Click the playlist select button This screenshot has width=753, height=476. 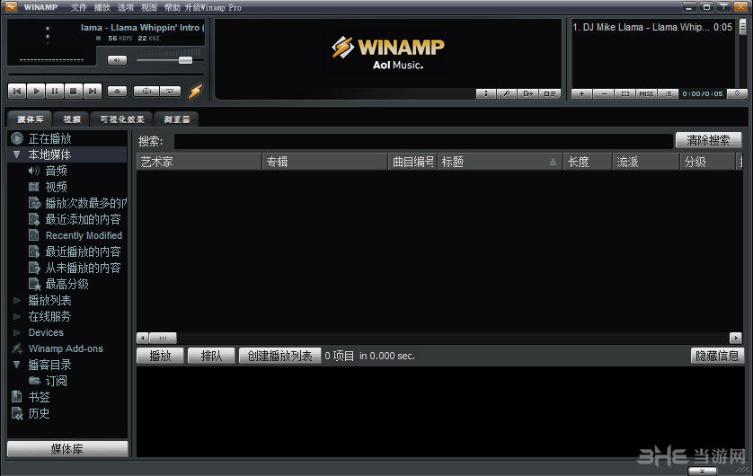tap(625, 93)
